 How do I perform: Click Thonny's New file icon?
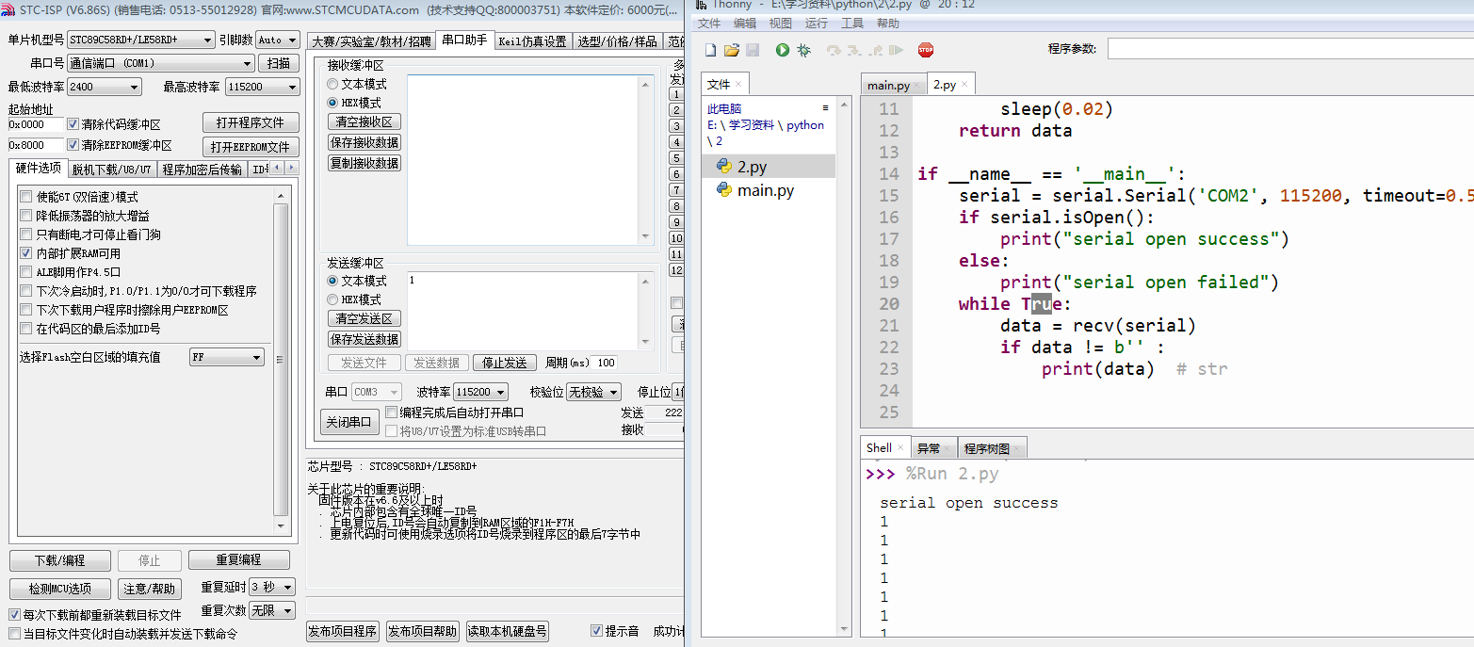pos(711,50)
